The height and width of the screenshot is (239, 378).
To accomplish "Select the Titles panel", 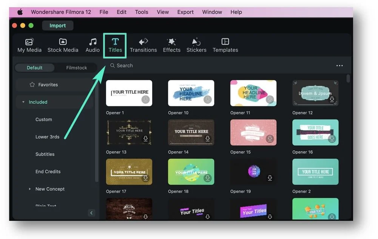I will pyautogui.click(x=115, y=45).
